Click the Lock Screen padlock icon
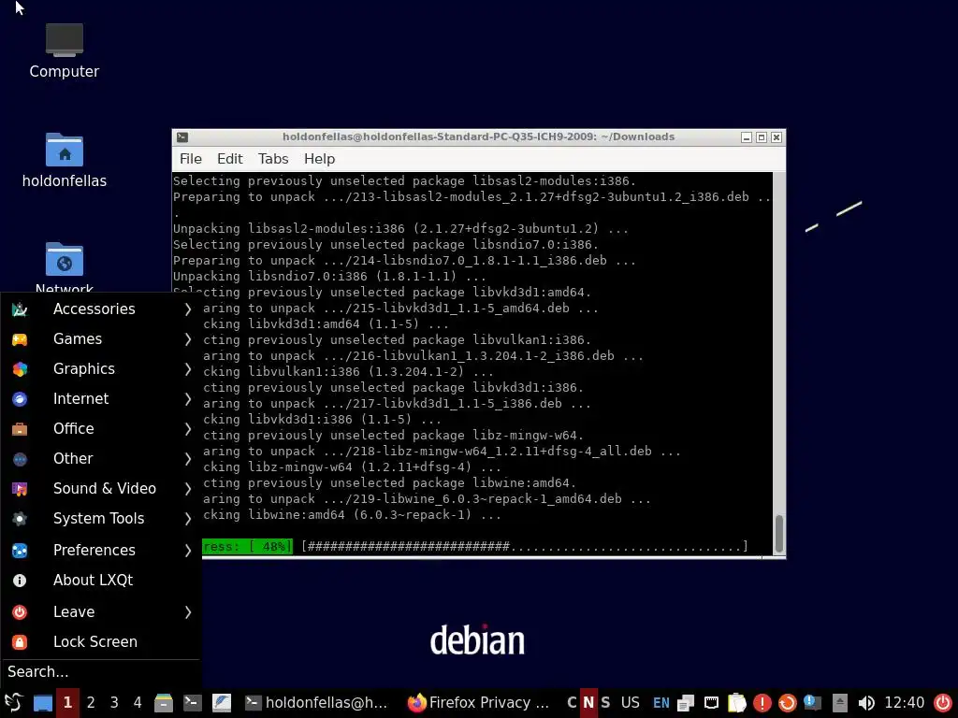The width and height of the screenshot is (958, 718). 20,641
